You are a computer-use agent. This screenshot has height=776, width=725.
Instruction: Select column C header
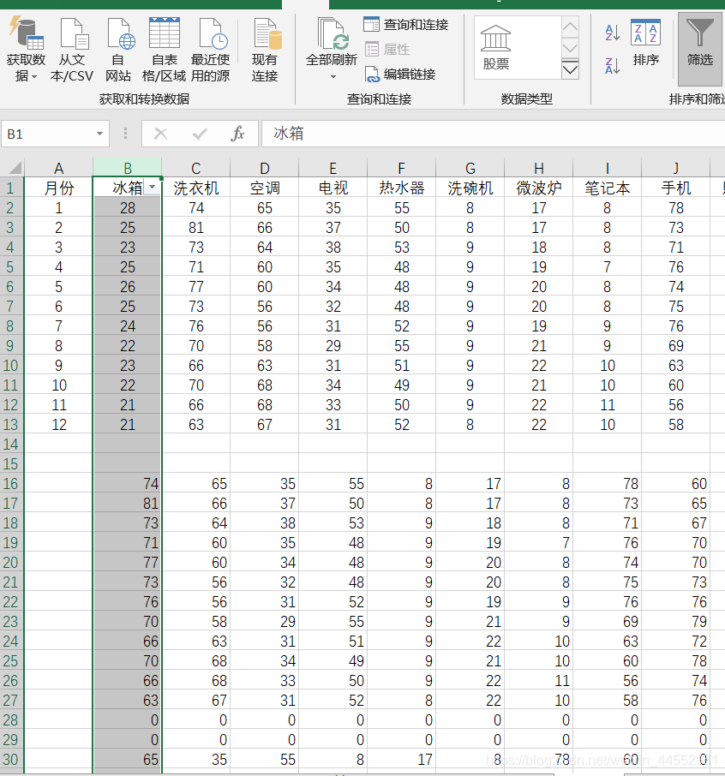click(195, 168)
